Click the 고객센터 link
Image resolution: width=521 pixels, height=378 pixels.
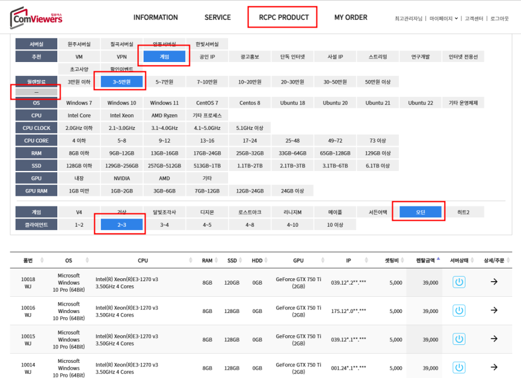point(475,19)
